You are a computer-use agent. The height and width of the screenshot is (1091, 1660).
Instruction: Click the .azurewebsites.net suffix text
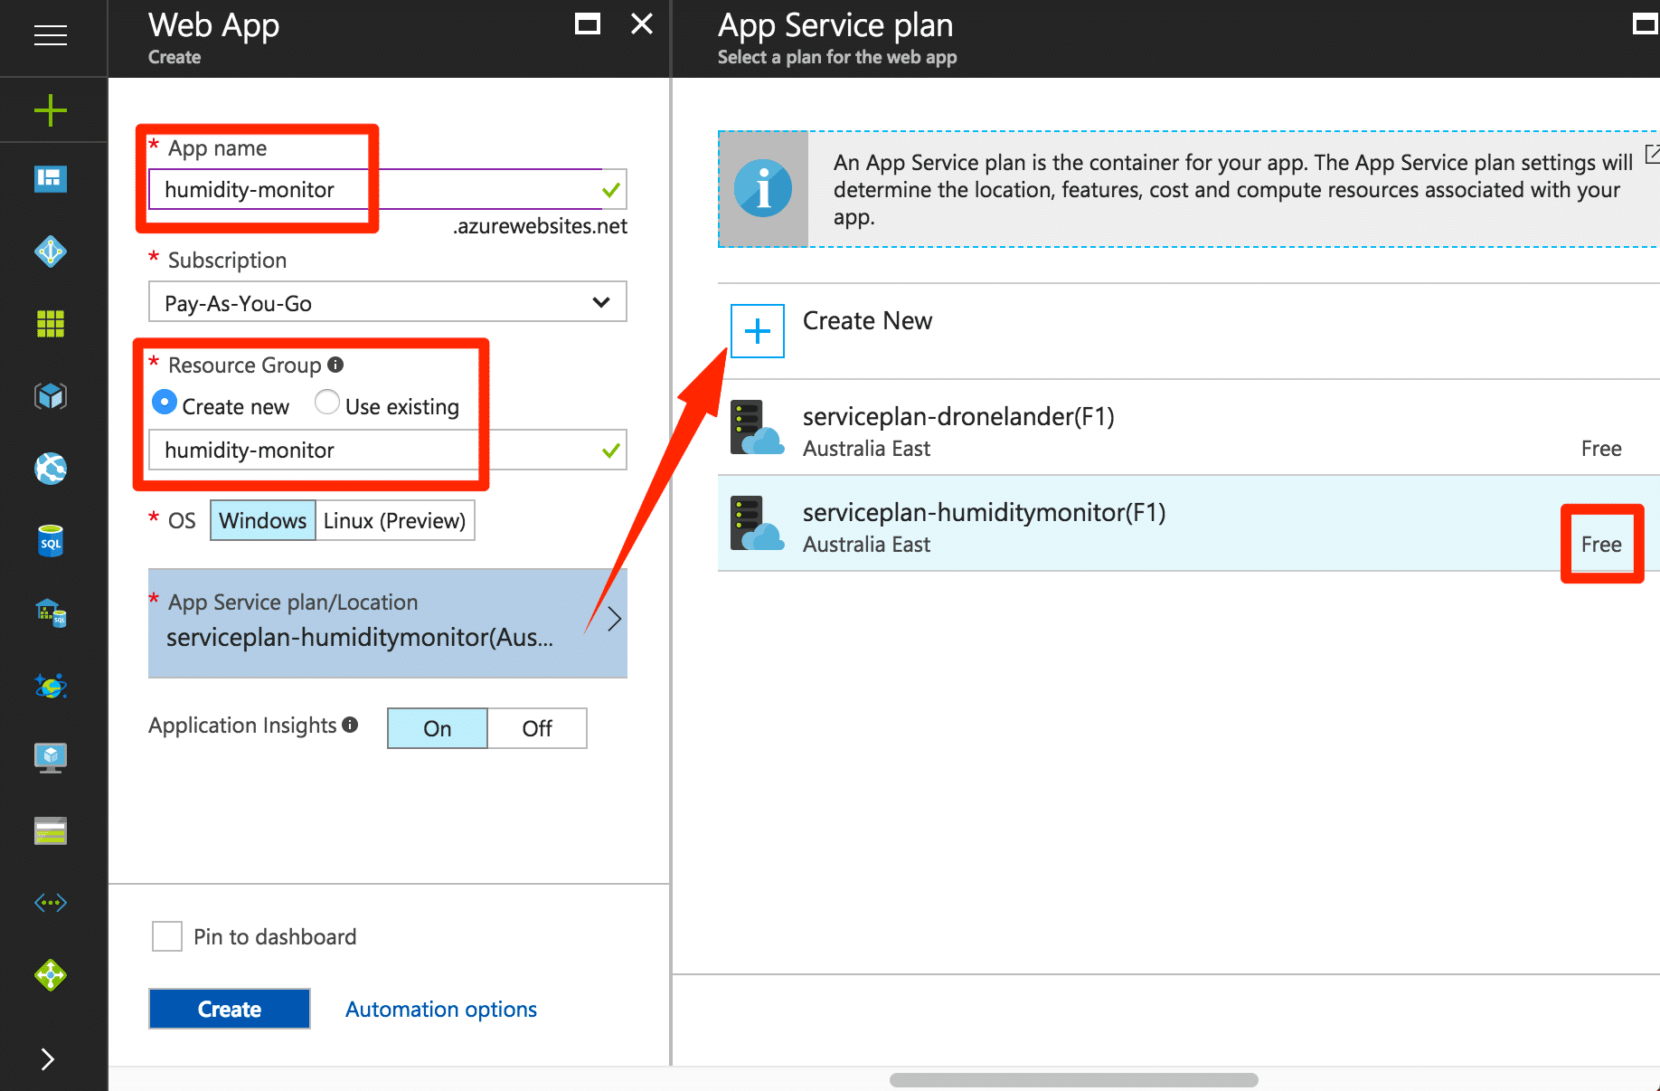click(x=541, y=226)
